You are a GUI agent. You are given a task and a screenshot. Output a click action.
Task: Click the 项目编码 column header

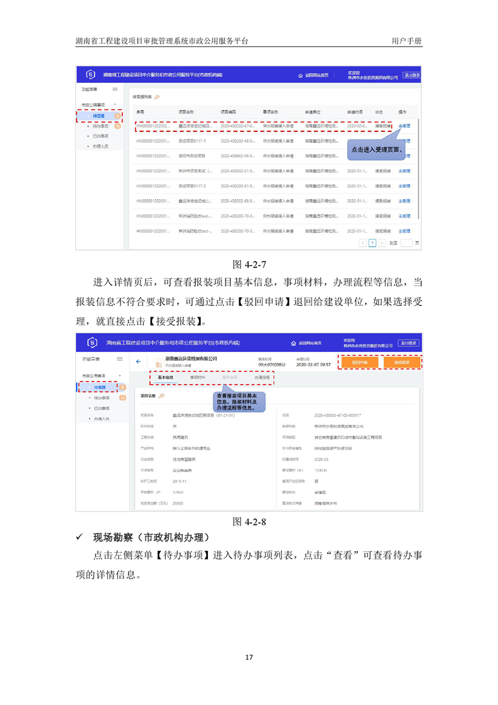pyautogui.click(x=228, y=112)
